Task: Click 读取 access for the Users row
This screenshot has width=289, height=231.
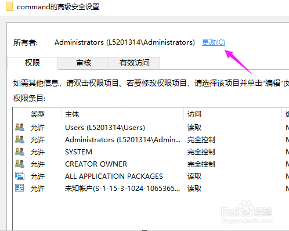Action: click(x=194, y=128)
